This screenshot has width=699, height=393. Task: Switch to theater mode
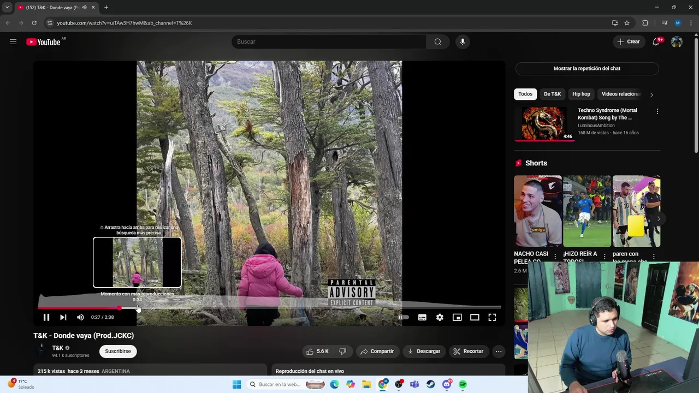click(475, 317)
